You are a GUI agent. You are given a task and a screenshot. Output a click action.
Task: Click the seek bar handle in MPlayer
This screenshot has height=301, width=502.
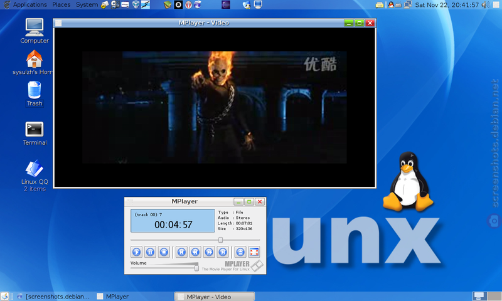click(220, 240)
